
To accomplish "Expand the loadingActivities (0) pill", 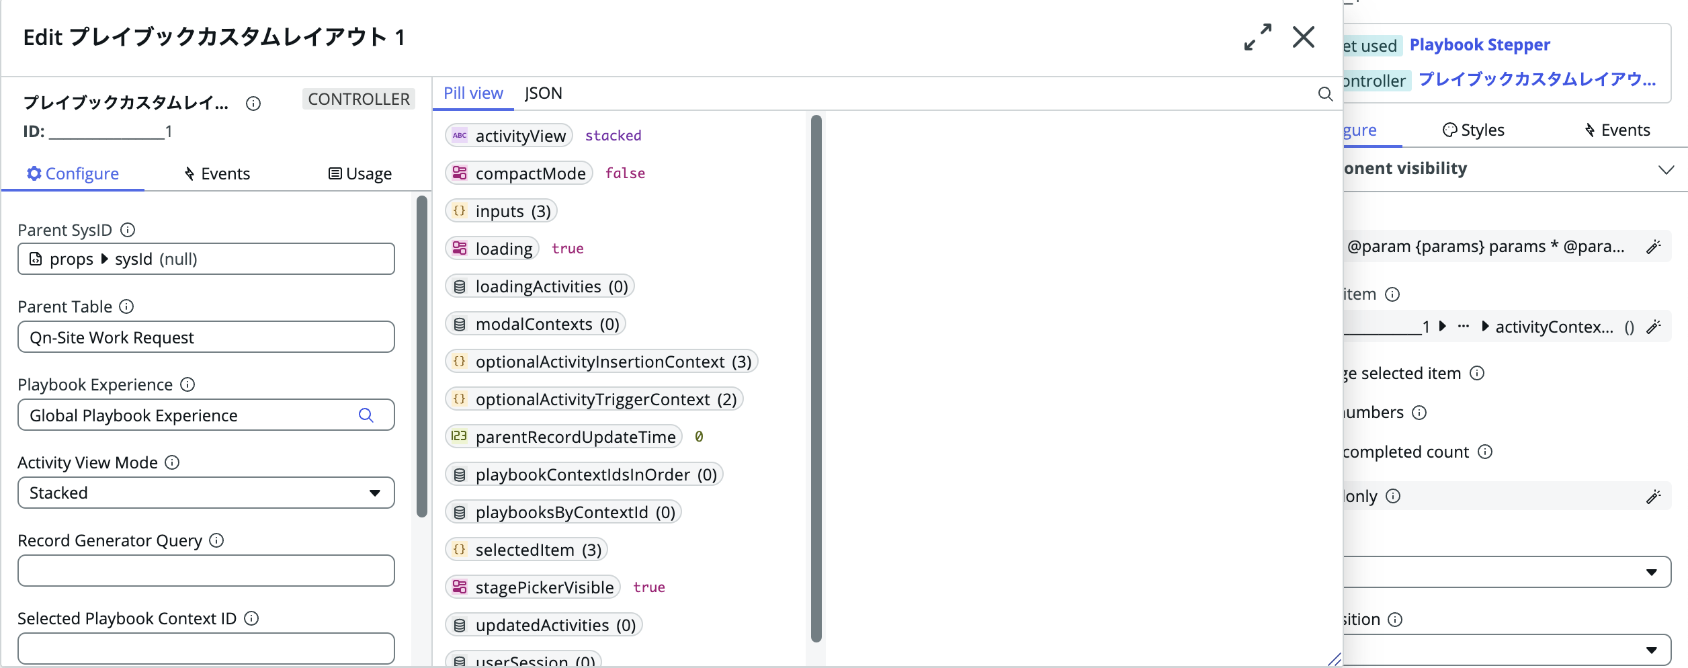I will (540, 286).
